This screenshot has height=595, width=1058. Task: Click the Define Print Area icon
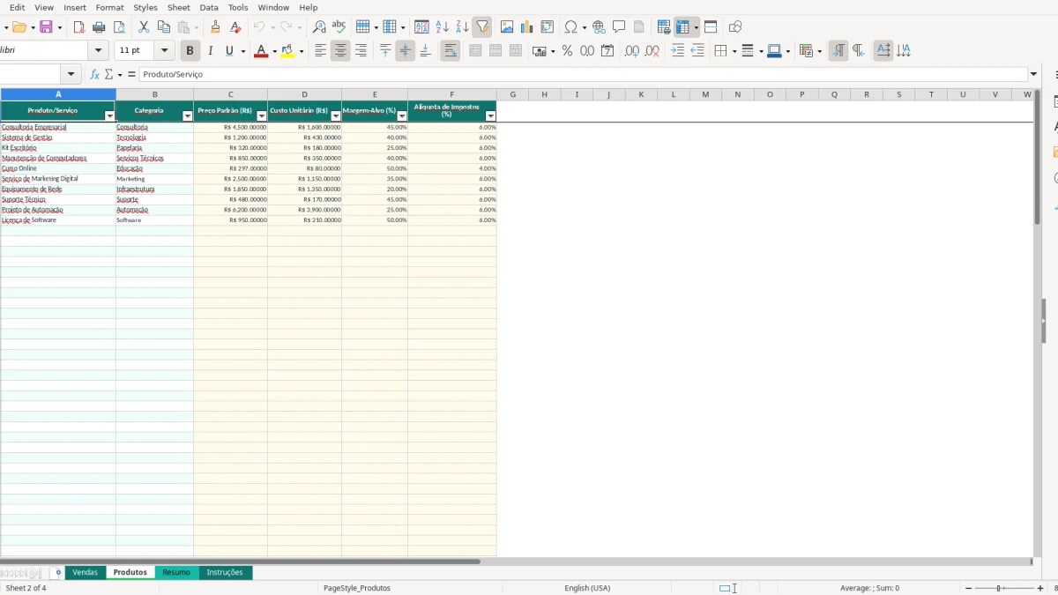(664, 27)
